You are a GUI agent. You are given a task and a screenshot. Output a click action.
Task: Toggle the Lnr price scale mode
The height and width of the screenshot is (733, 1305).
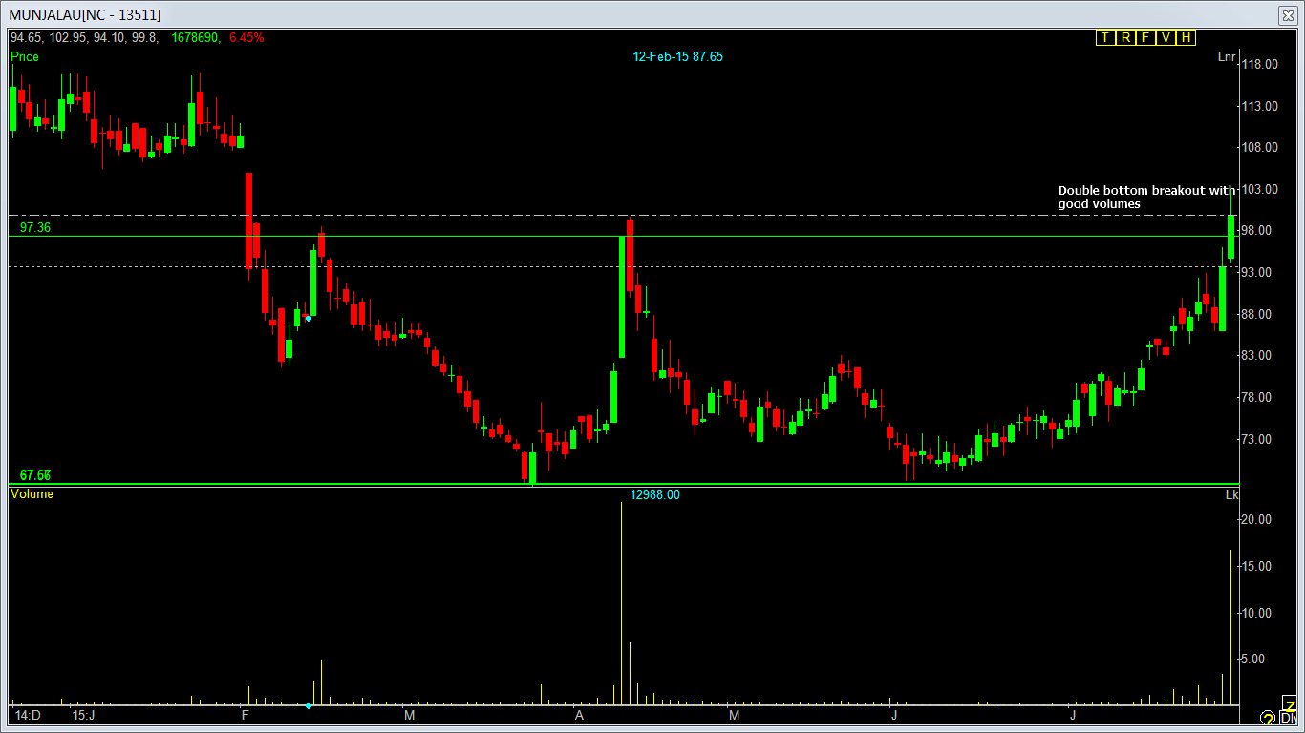1227,57
